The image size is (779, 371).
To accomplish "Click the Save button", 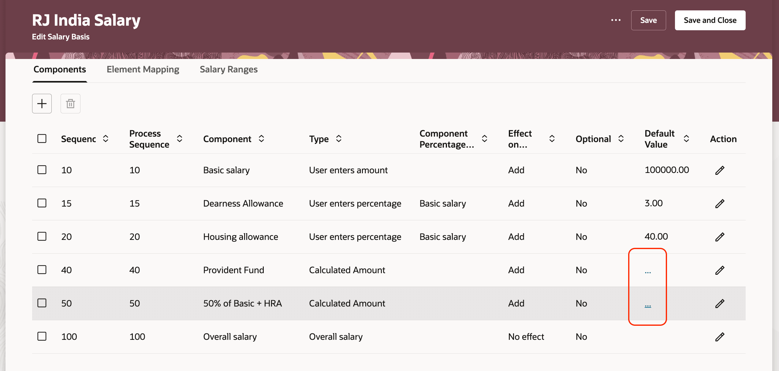I will [648, 20].
